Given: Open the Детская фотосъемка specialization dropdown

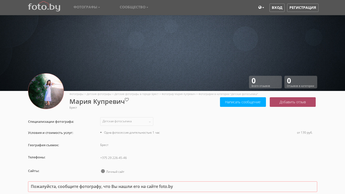Looking at the screenshot, I should point(127,122).
